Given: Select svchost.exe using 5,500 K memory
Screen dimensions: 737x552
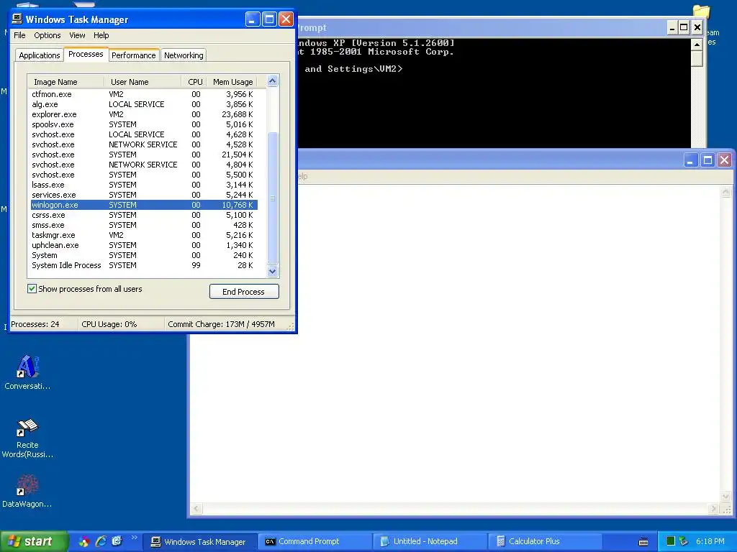Looking at the screenshot, I should click(x=144, y=175).
